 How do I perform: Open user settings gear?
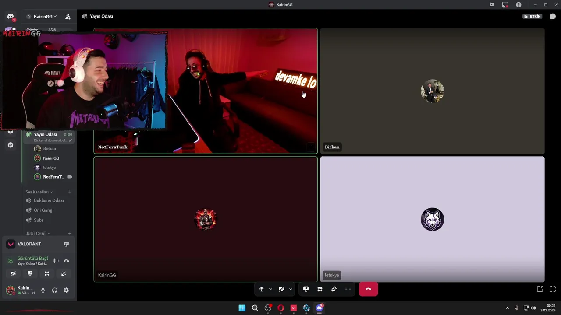[x=66, y=290]
